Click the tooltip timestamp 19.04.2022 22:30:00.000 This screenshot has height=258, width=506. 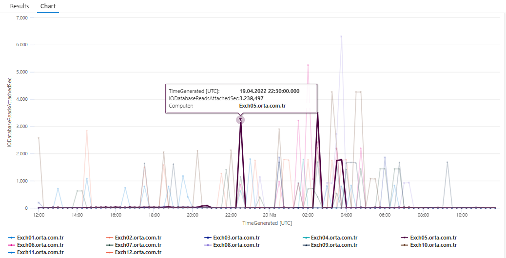coord(270,91)
